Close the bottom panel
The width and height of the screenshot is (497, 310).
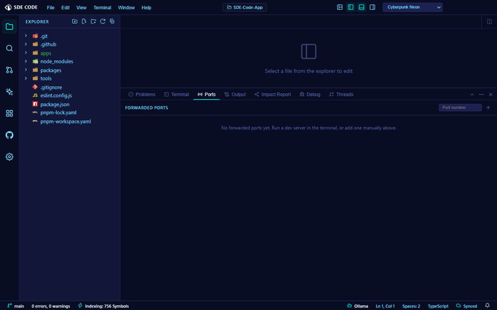[490, 94]
